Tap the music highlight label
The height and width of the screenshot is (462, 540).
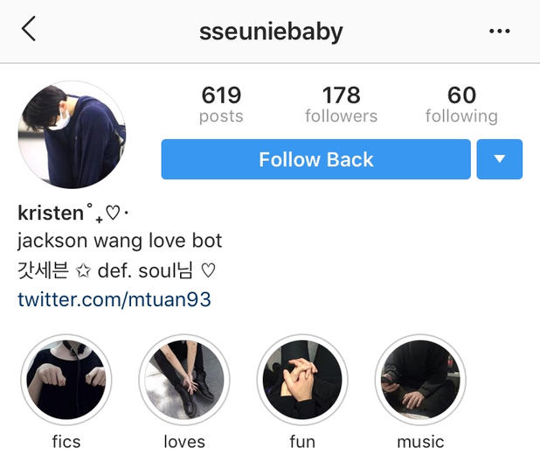[x=420, y=442]
